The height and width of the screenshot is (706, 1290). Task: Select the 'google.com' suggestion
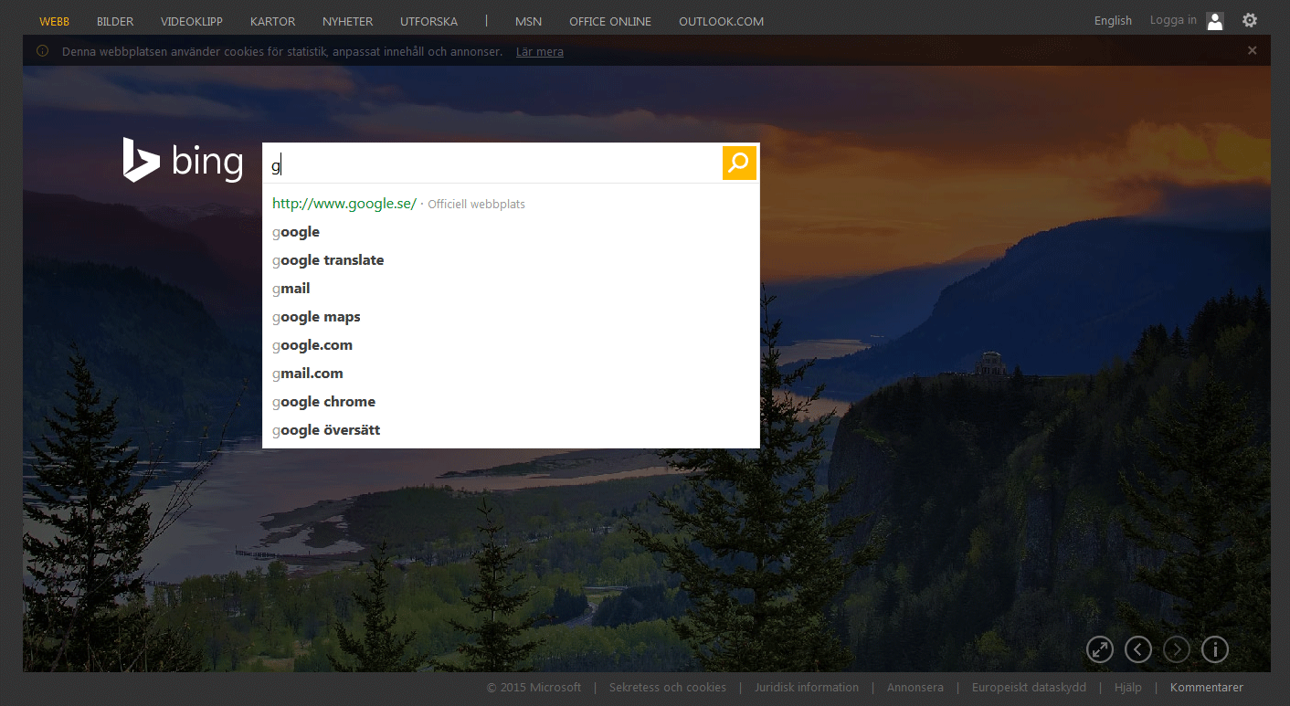click(x=511, y=345)
